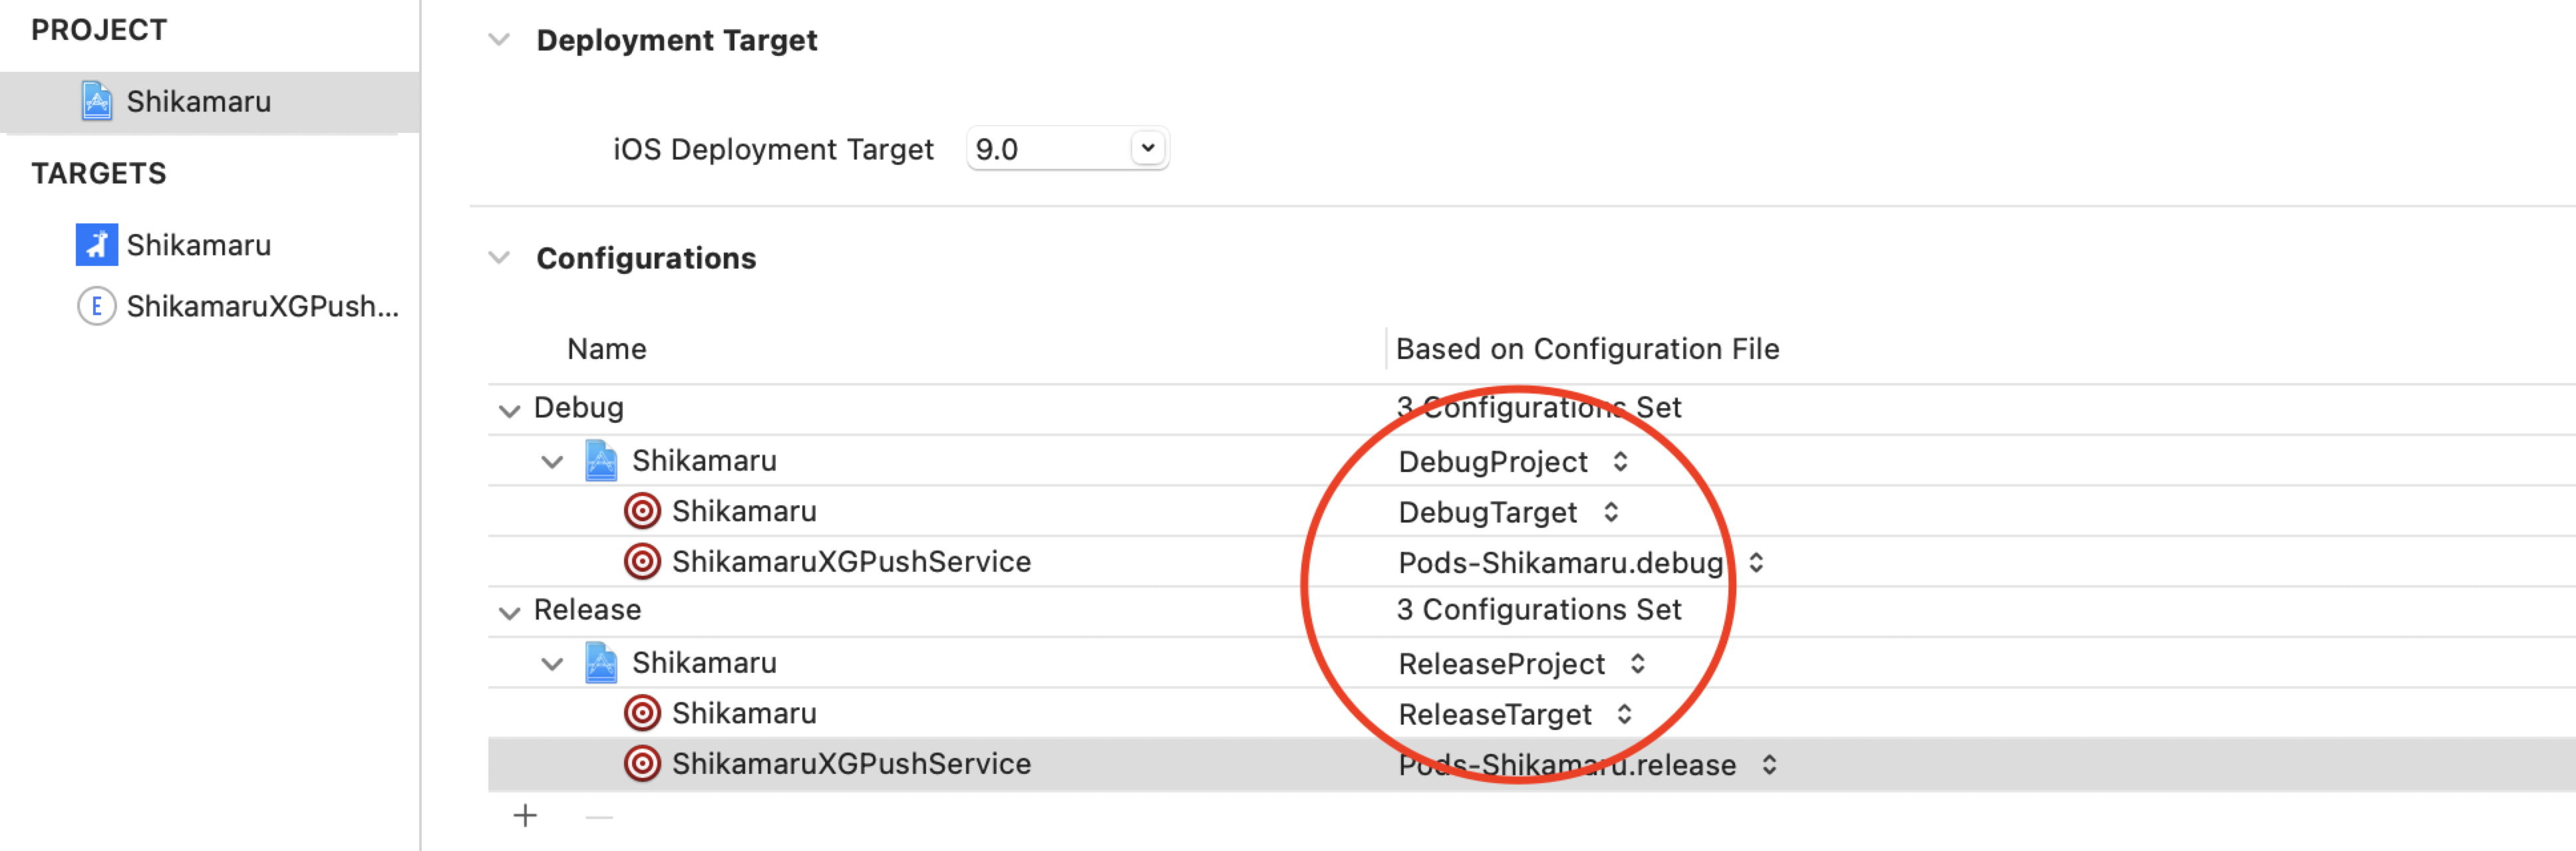The height and width of the screenshot is (851, 2576).
Task: Click the ShikamaruXGPushService bullseye icon under Debug
Action: tap(642, 561)
